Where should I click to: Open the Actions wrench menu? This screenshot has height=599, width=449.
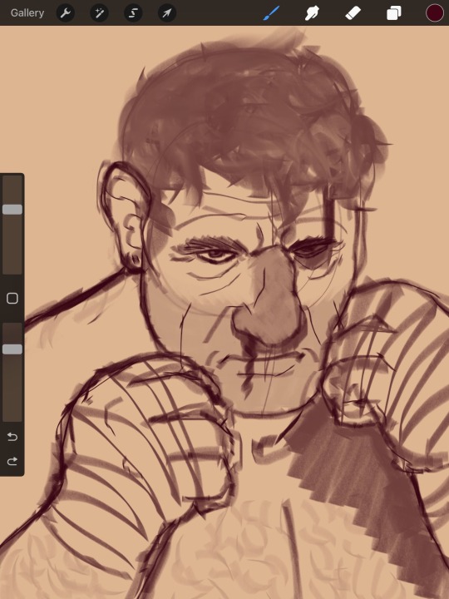(66, 13)
